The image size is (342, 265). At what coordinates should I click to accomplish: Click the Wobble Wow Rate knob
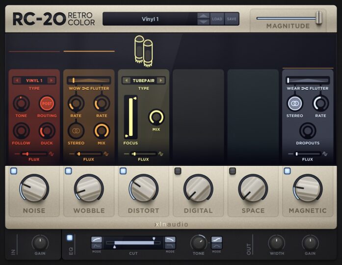[x=76, y=104]
